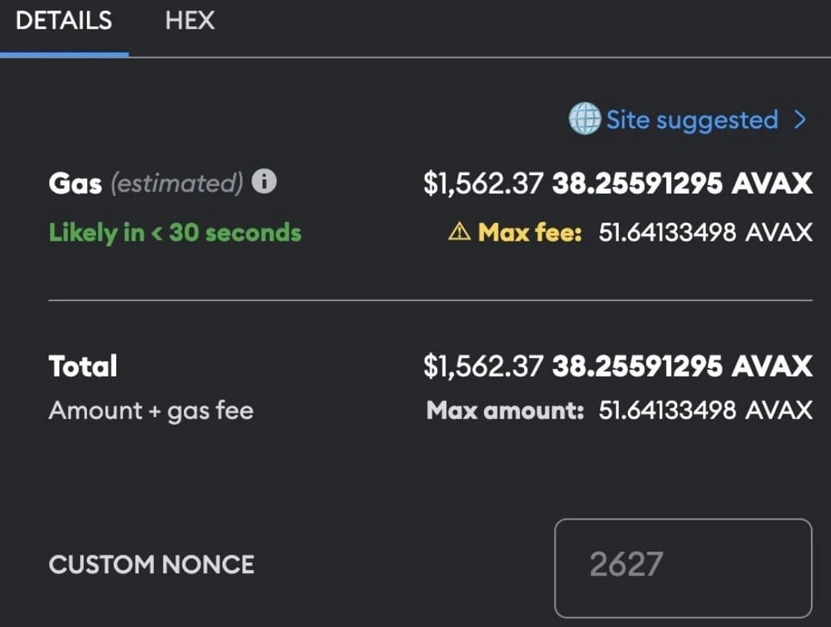Click the Max fee 51.64133498 AVAX value

705,232
